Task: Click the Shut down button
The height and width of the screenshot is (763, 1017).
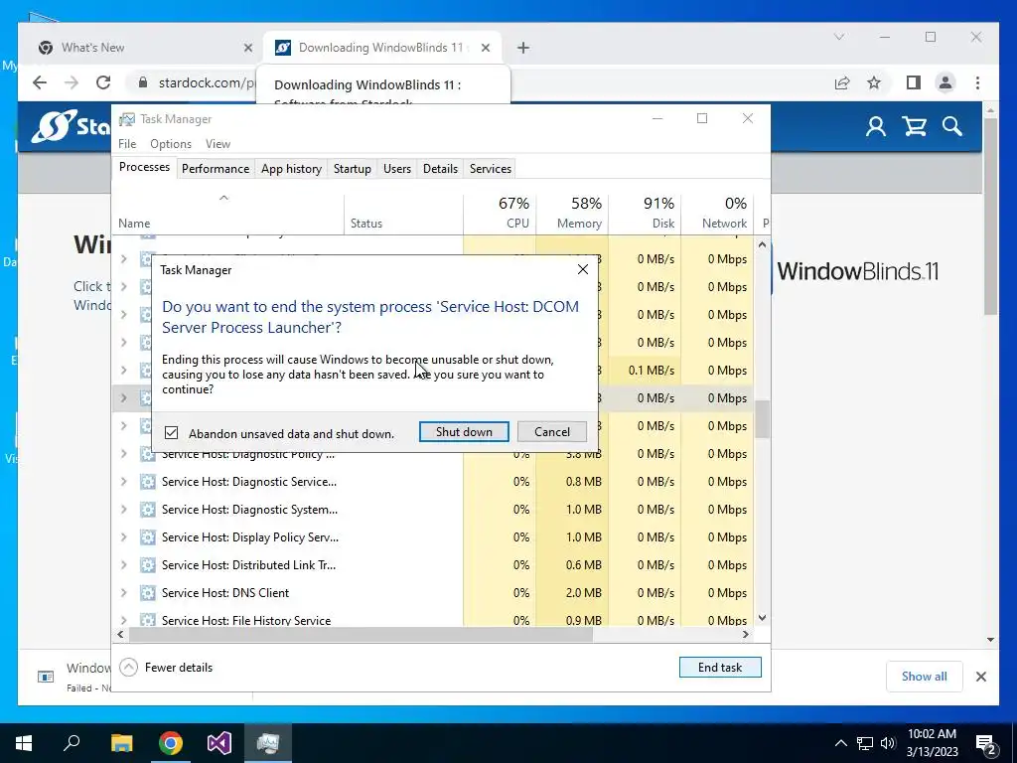Action: [464, 432]
